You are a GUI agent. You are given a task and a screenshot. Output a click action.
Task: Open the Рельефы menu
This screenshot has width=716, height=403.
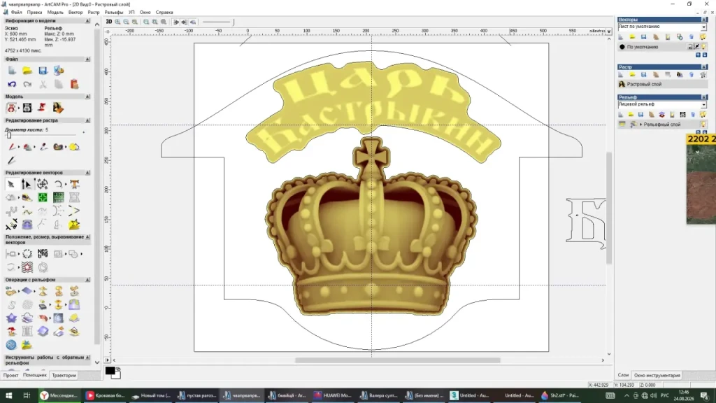[114, 13]
